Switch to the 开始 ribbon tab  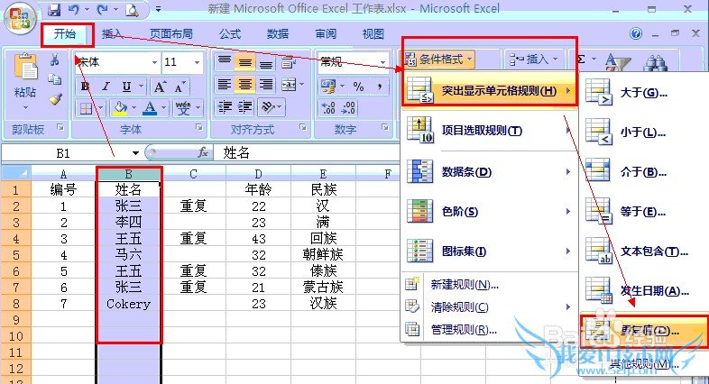click(65, 34)
